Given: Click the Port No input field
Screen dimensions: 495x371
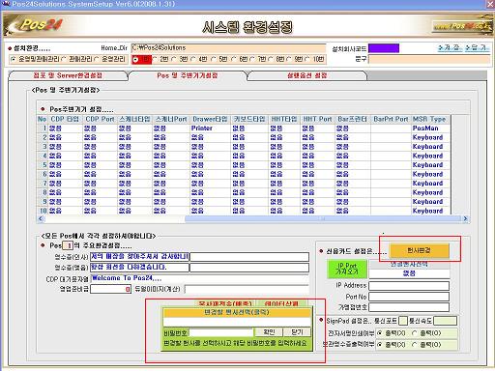Looking at the screenshot, I should [409, 297].
